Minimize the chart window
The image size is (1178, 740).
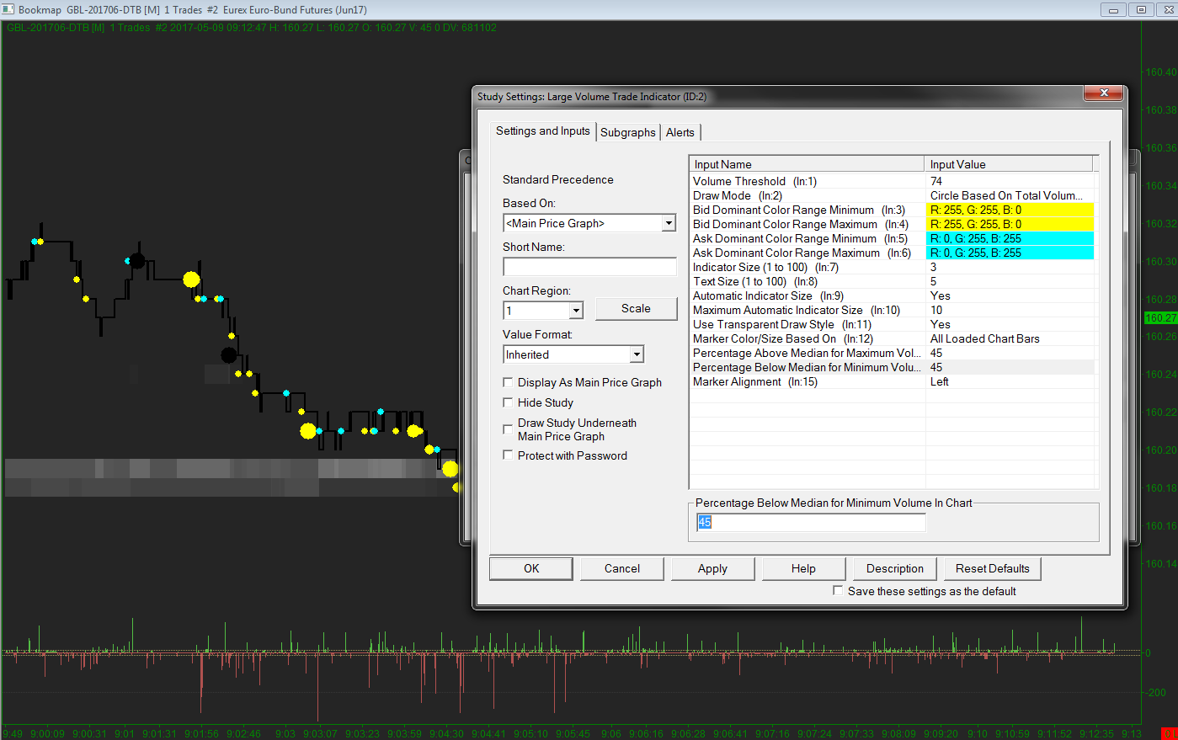(x=1113, y=10)
